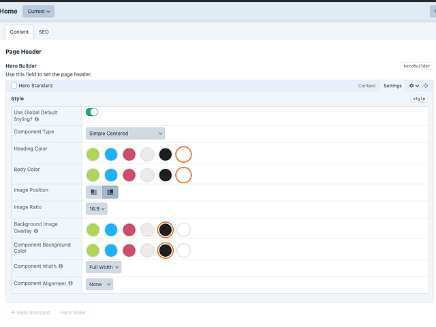
Task: Open the Component Alignment dropdown
Action: point(99,284)
